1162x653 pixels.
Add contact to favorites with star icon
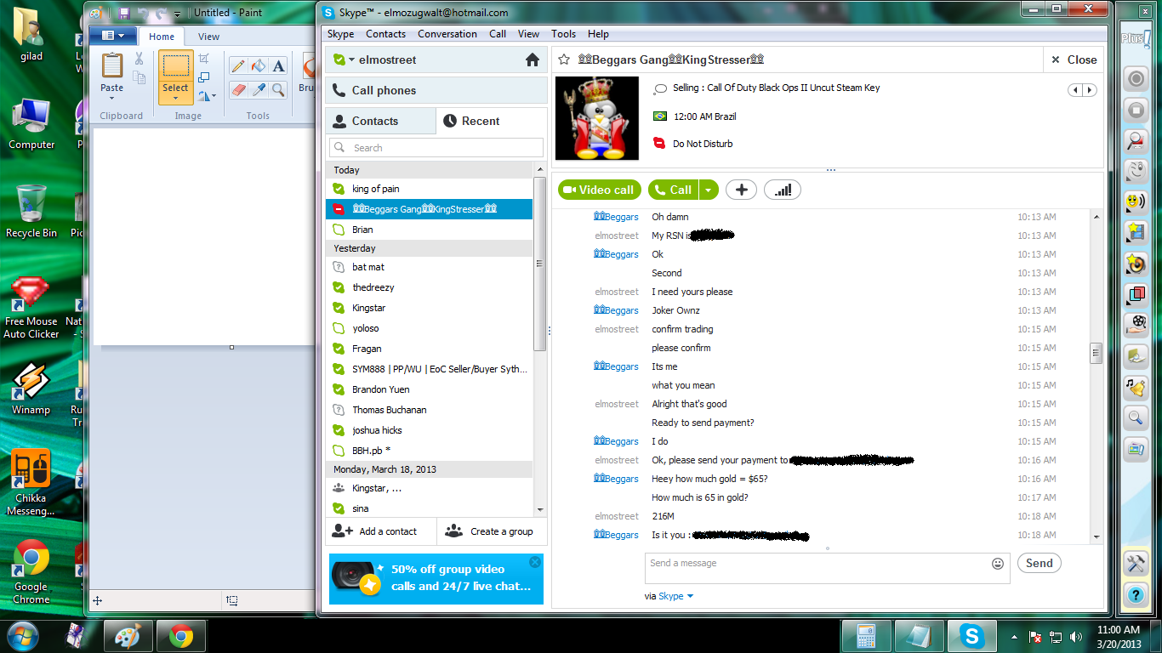[563, 60]
